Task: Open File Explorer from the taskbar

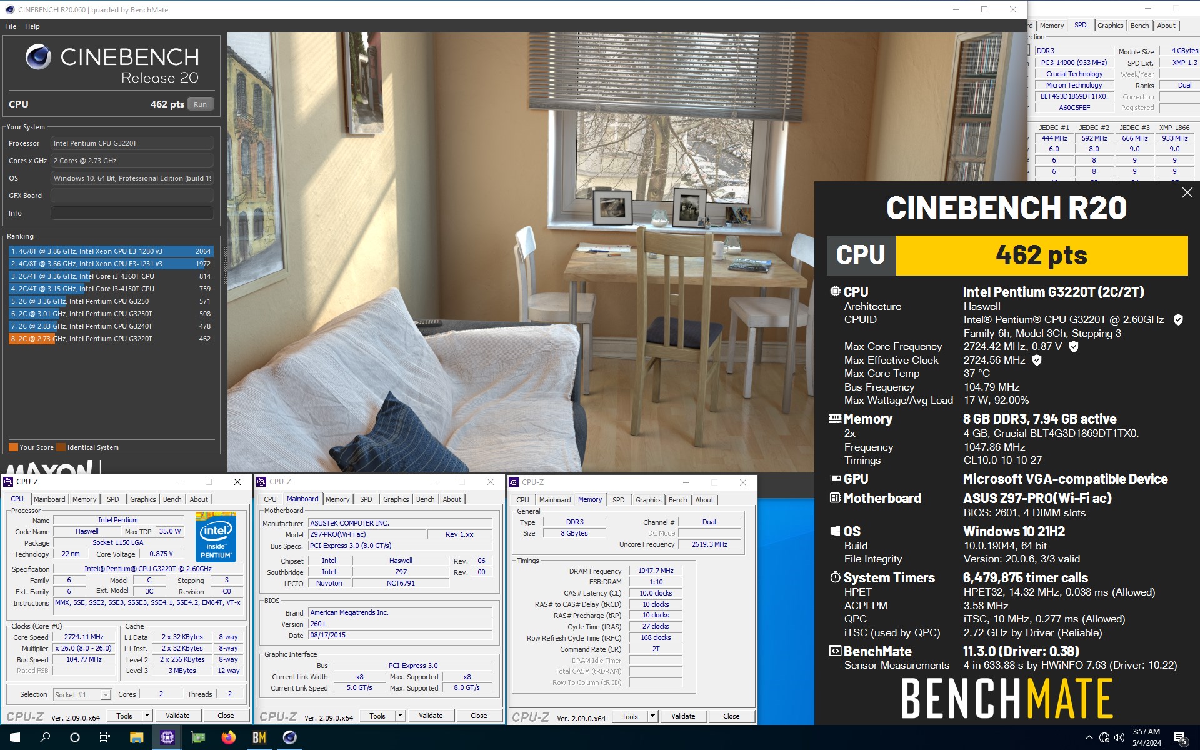Action: tap(136, 737)
